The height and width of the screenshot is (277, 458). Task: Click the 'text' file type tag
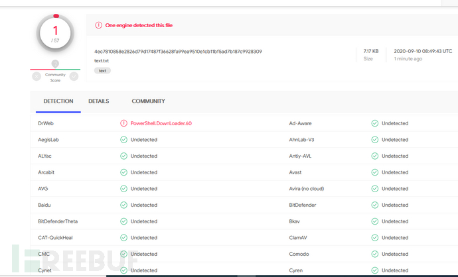[102, 70]
